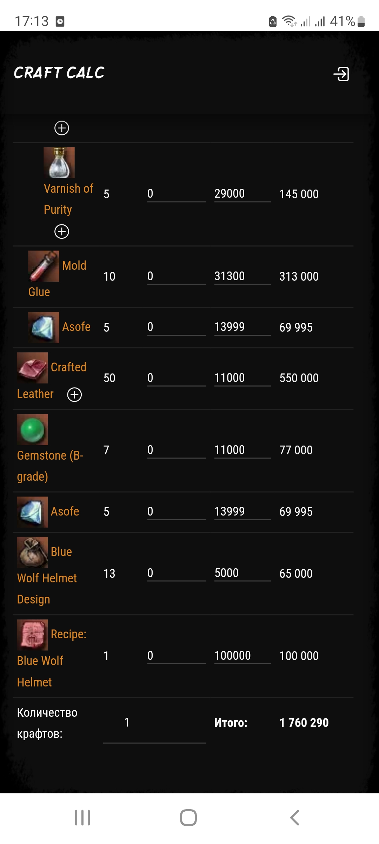Image resolution: width=379 pixels, height=844 pixels.
Task: Expand the topmost plus circle row
Action: tap(62, 128)
